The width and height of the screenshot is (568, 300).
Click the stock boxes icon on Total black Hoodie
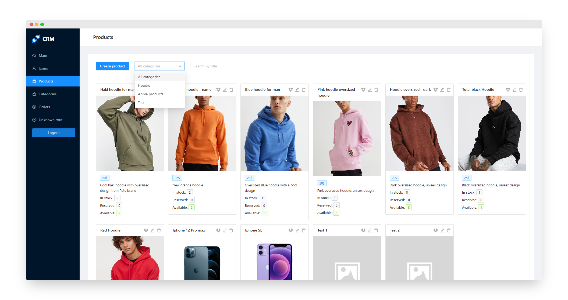point(508,90)
